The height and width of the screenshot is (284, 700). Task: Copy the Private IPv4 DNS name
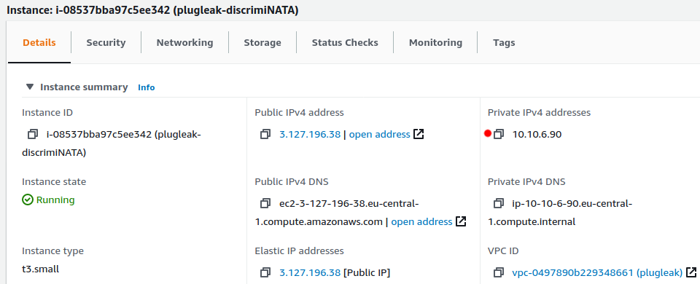(x=498, y=204)
